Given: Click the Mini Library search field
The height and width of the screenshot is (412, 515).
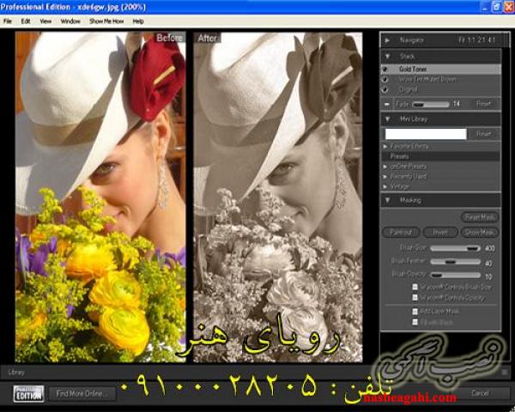Looking at the screenshot, I should coord(426,134).
